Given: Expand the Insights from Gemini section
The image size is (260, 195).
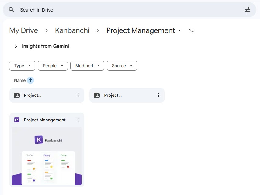Looking at the screenshot, I should [x=16, y=46].
